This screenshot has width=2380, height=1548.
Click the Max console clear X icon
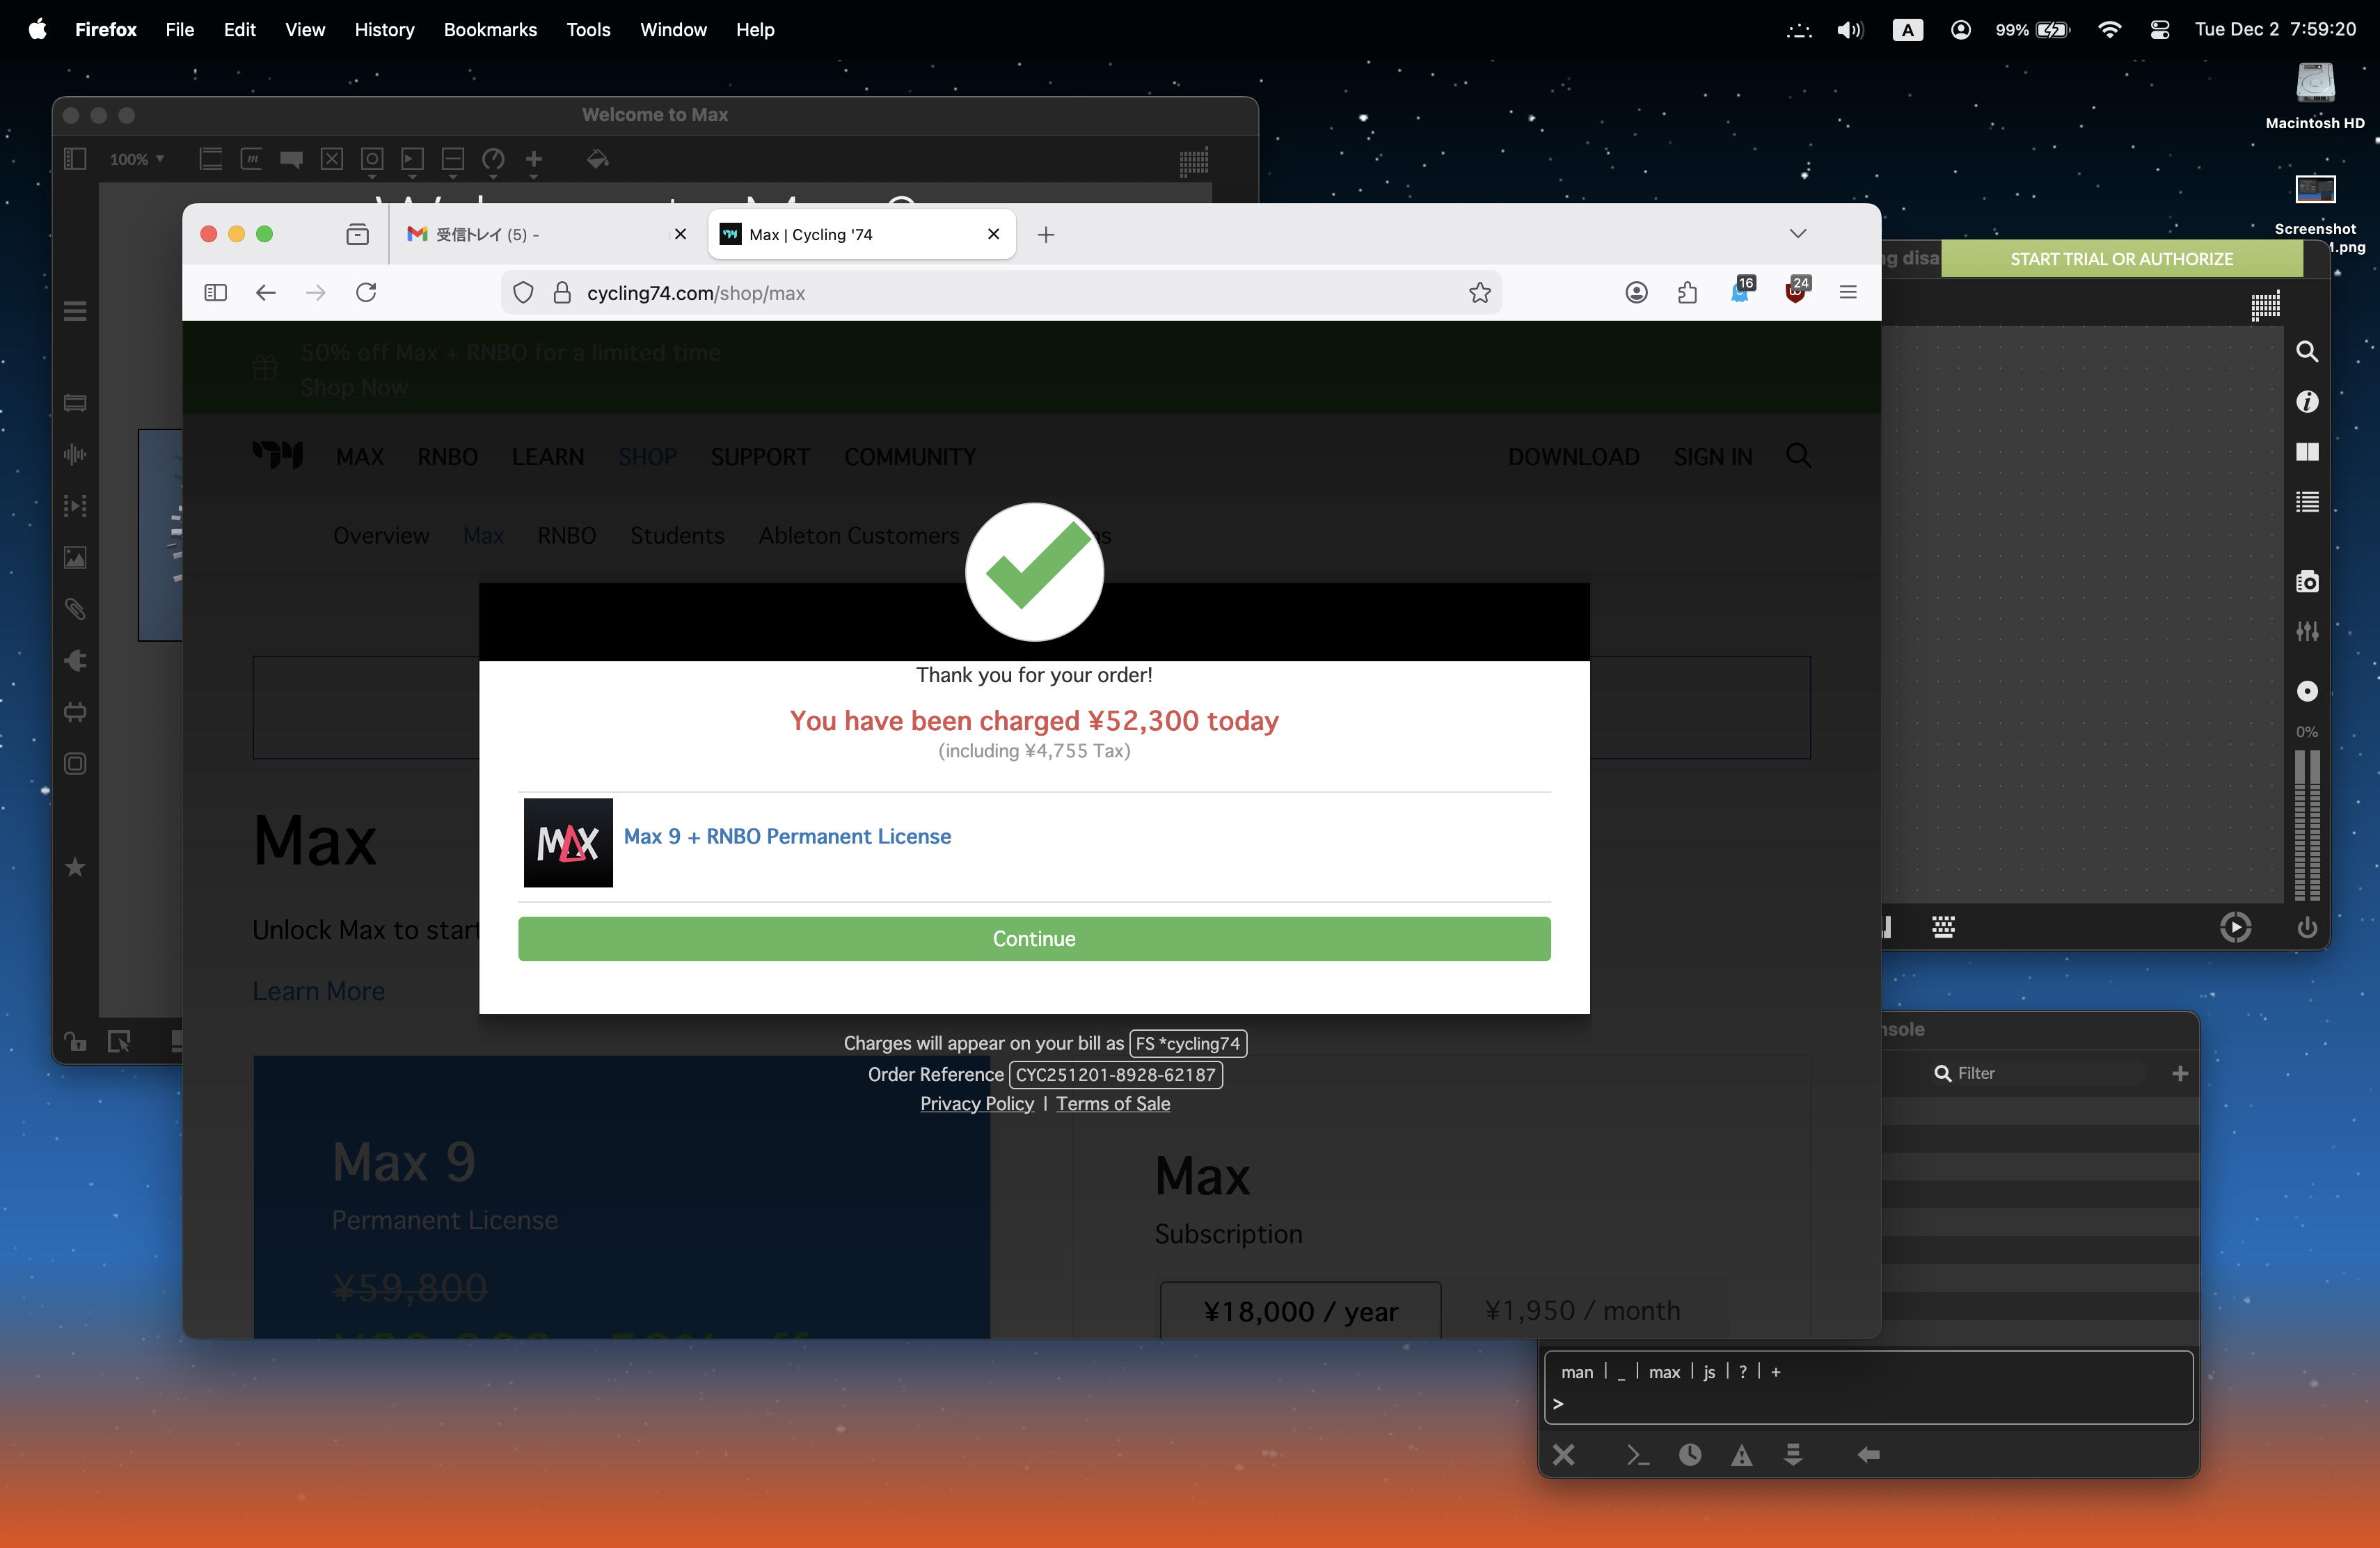pos(1563,1454)
